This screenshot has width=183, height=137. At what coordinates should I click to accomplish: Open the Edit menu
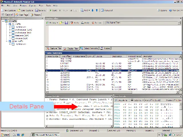pos(9,6)
